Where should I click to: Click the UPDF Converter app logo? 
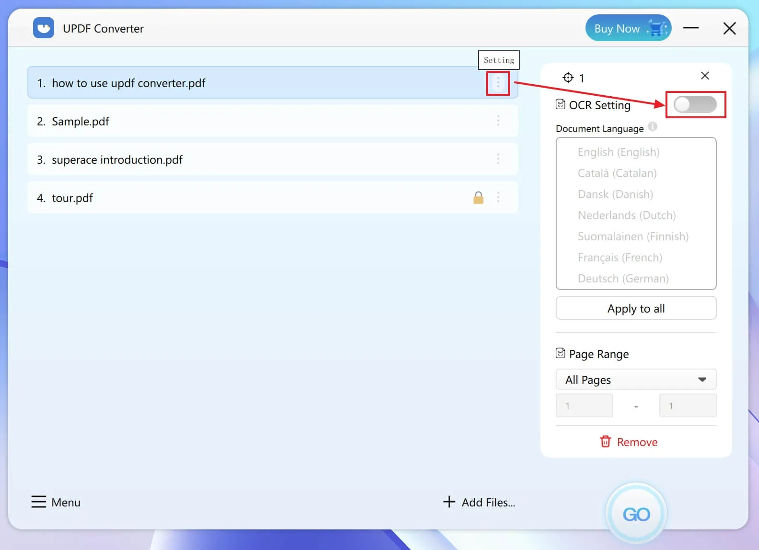[44, 28]
